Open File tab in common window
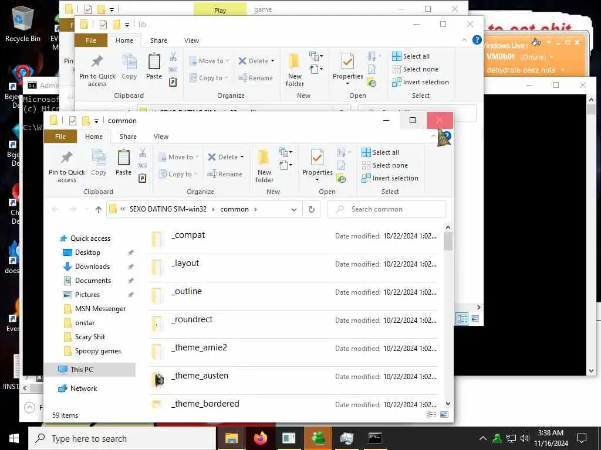This screenshot has width=601, height=450. (60, 137)
